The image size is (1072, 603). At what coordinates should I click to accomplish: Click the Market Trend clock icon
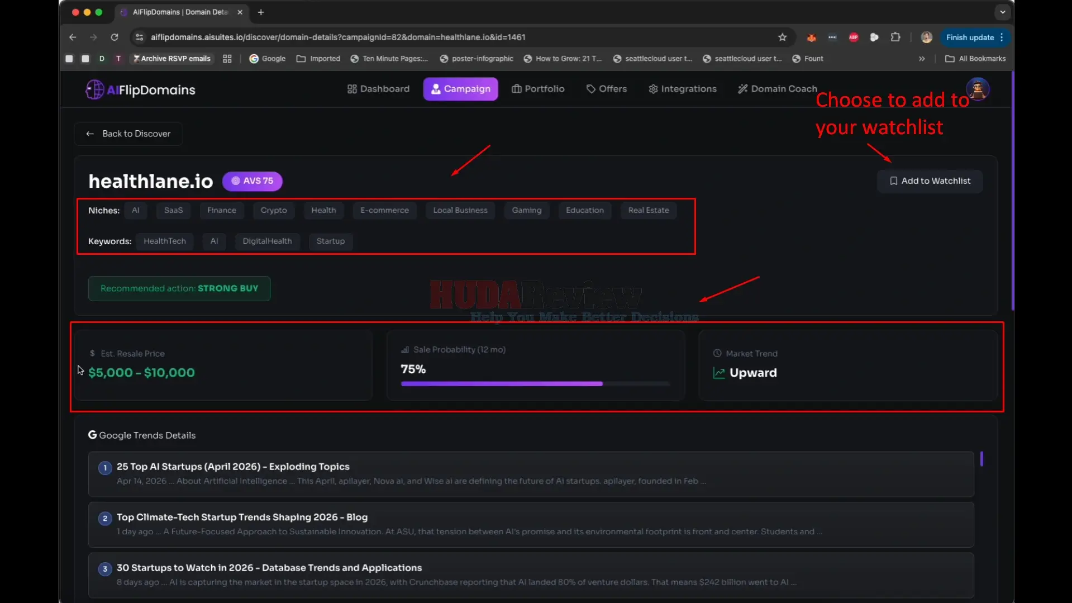(x=717, y=354)
